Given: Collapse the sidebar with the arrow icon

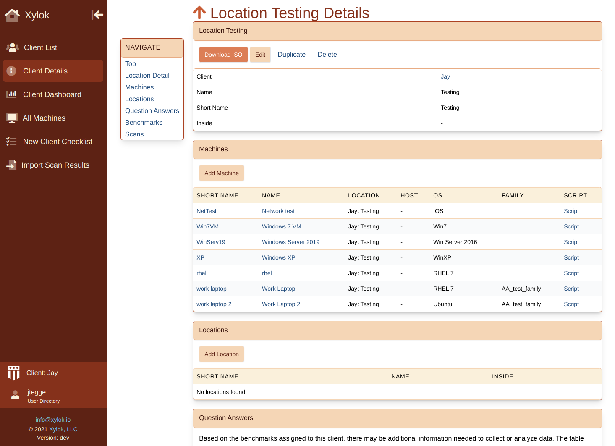Looking at the screenshot, I should 97,15.
